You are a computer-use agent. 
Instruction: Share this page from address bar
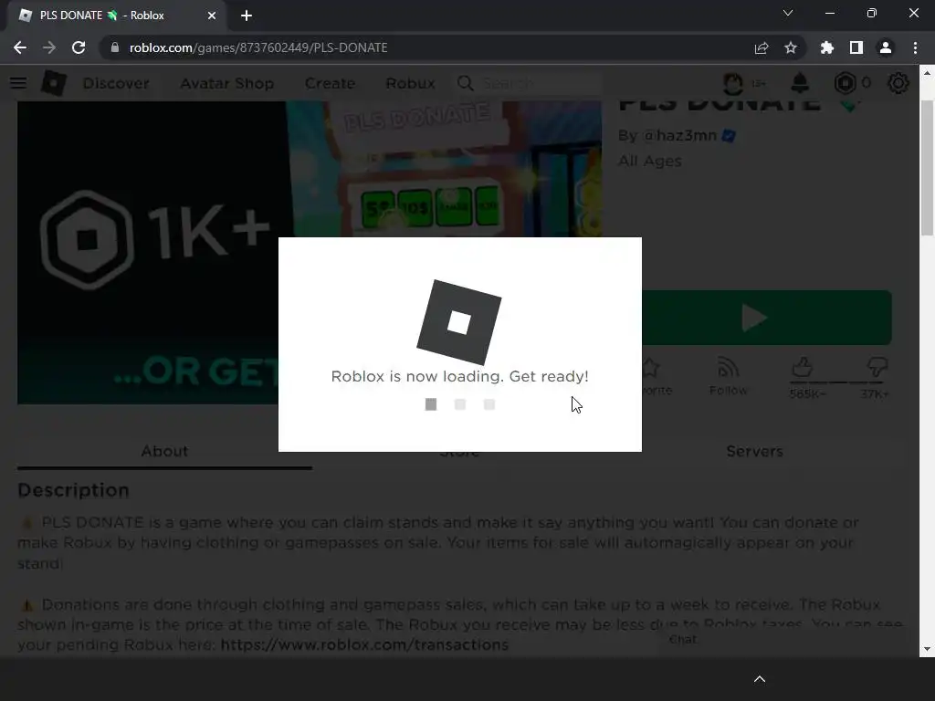[762, 47]
